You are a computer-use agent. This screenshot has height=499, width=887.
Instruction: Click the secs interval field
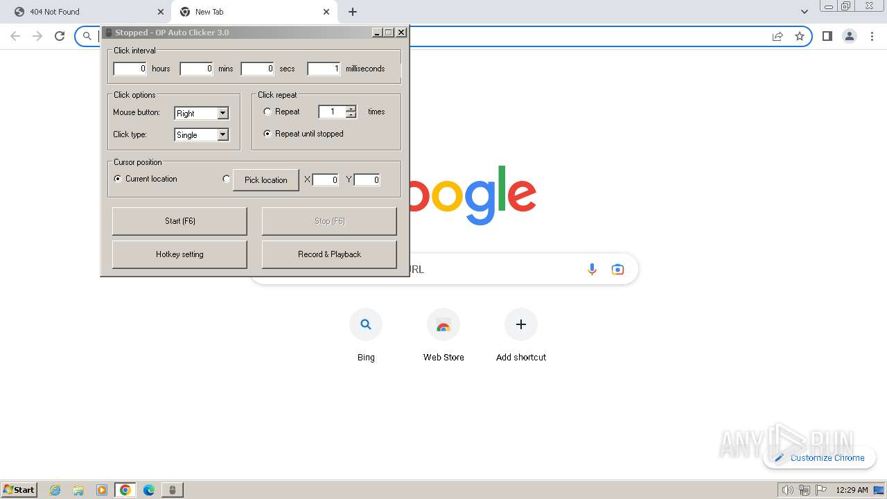tap(258, 69)
